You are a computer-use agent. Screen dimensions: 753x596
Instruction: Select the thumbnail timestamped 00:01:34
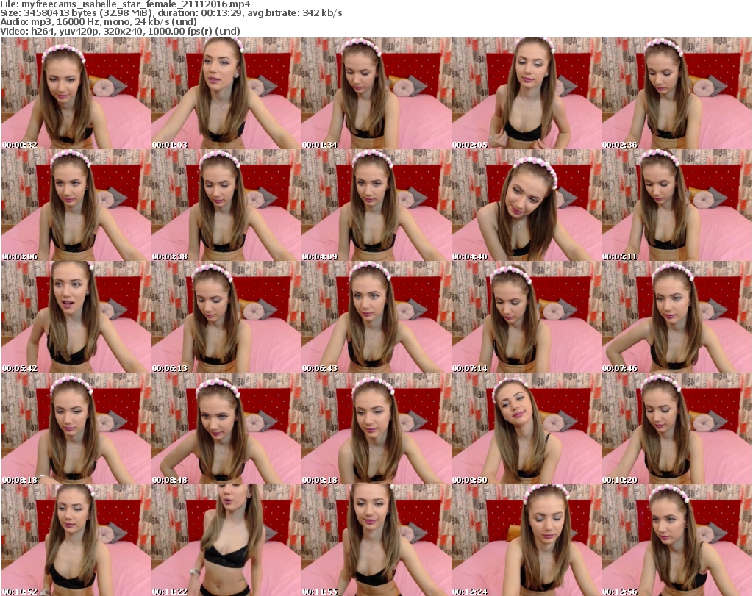[x=376, y=93]
